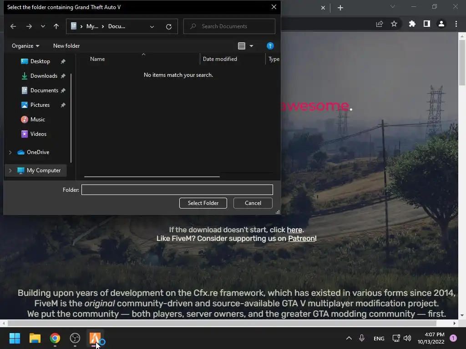Image resolution: width=466 pixels, height=349 pixels.
Task: Sort by the Type column header
Action: (x=274, y=59)
